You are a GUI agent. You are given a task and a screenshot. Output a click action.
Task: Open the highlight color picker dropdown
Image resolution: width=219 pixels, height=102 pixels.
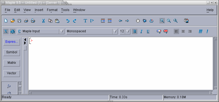pyautogui.click(x=166, y=31)
